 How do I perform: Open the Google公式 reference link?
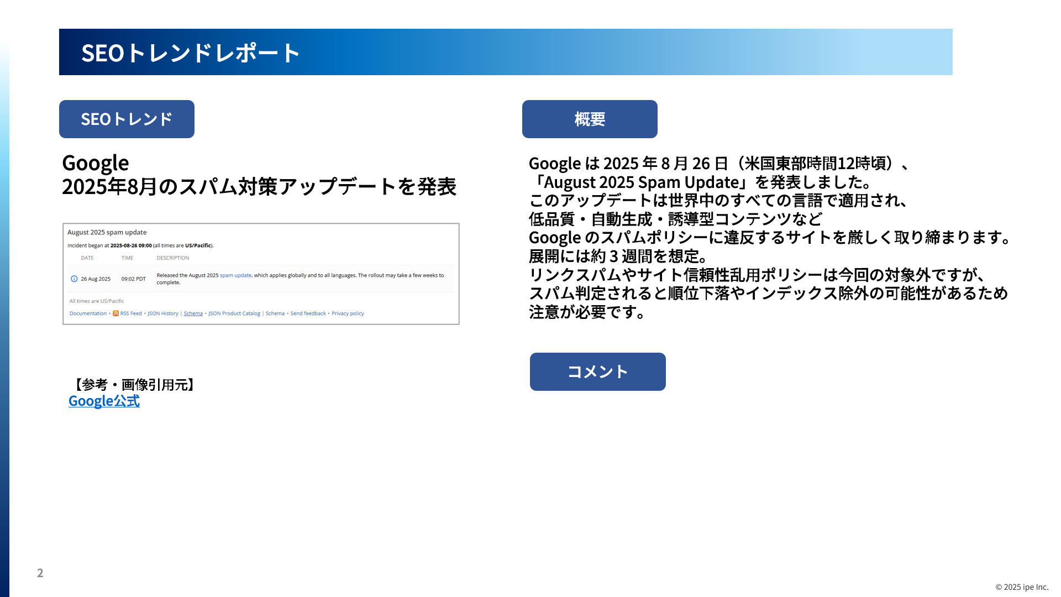point(104,401)
